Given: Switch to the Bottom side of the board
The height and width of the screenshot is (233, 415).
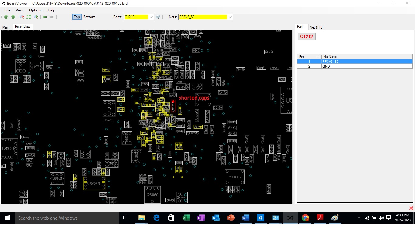Looking at the screenshot, I should pos(89,17).
